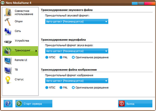Viewport: 156px width, 111px height.
Task: Choose Оригинальное разрешение for image file transcoding
Action: pos(73,88)
